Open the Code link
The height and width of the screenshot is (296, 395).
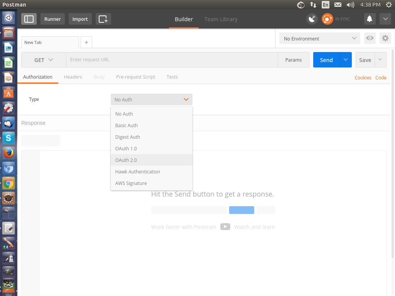point(381,78)
